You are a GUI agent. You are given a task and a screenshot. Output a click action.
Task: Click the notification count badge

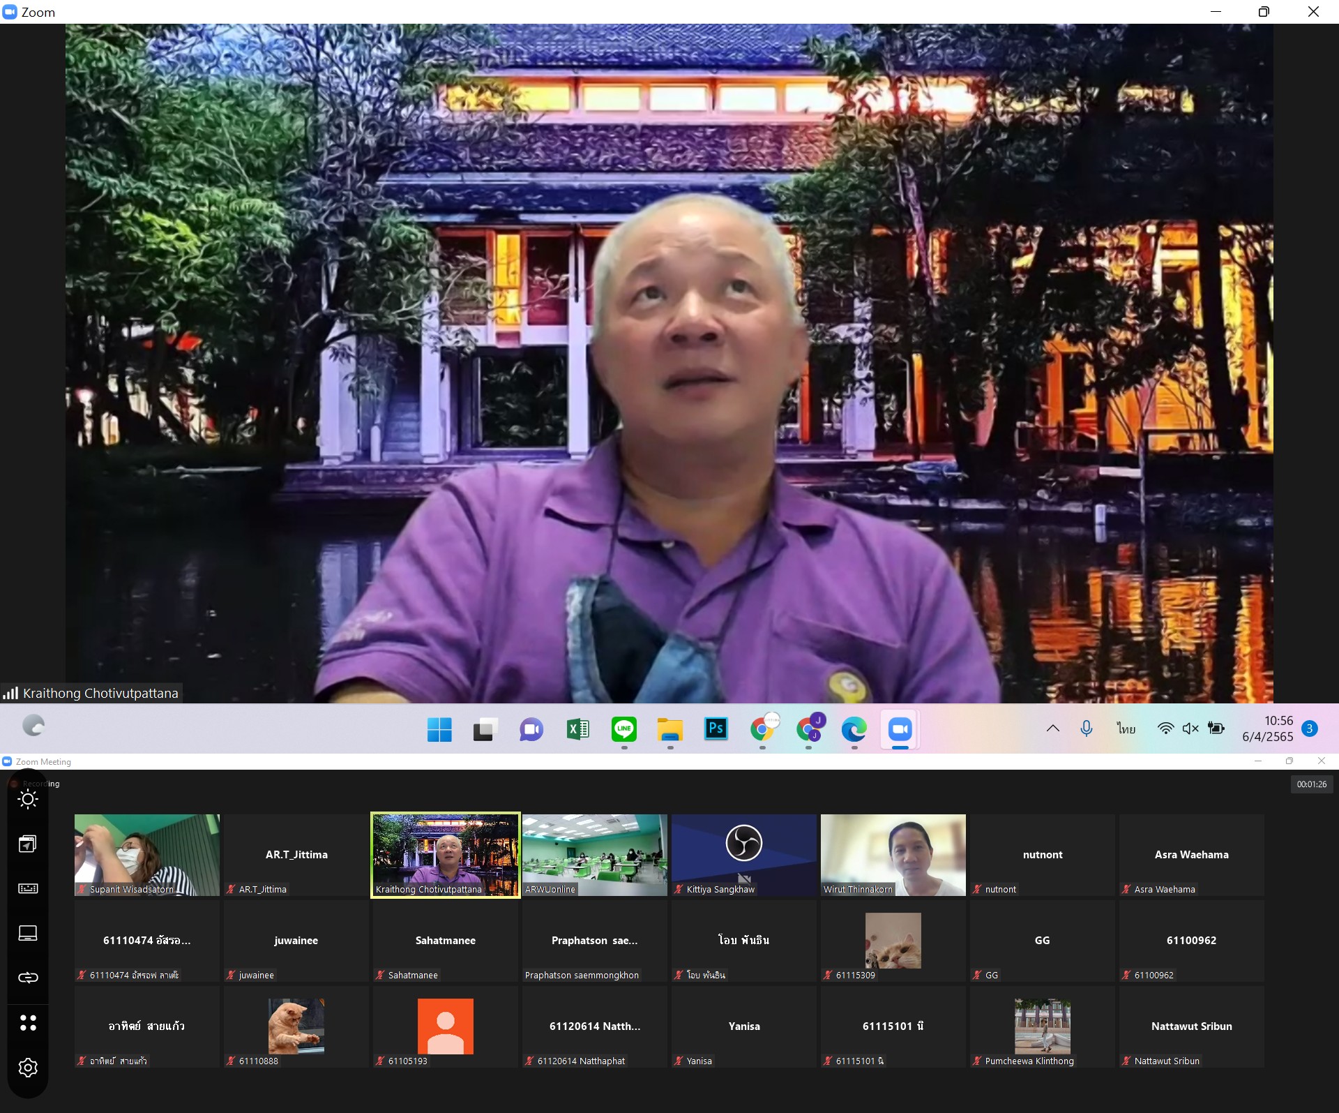pos(1310,729)
